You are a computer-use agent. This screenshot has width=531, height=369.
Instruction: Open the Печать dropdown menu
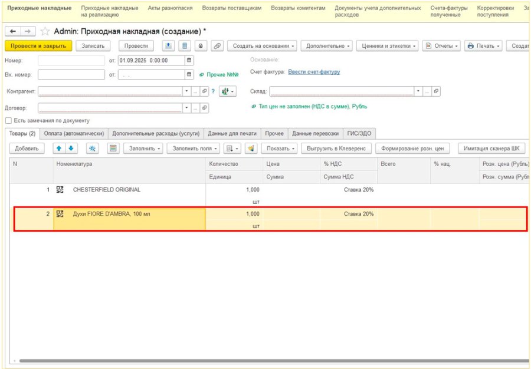point(483,46)
